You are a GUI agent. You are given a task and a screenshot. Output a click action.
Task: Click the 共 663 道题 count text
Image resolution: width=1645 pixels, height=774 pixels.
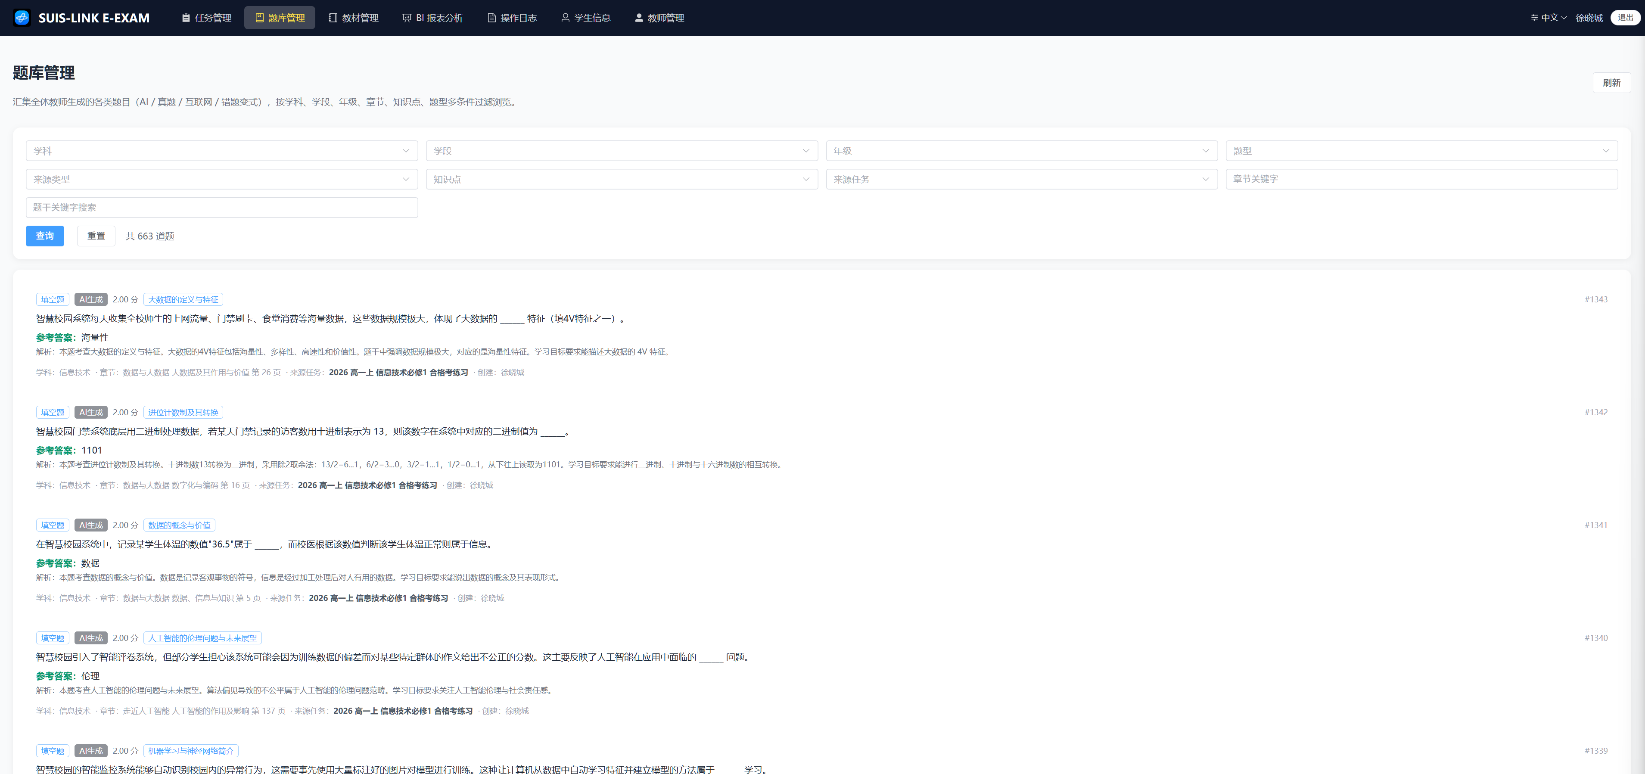click(150, 236)
